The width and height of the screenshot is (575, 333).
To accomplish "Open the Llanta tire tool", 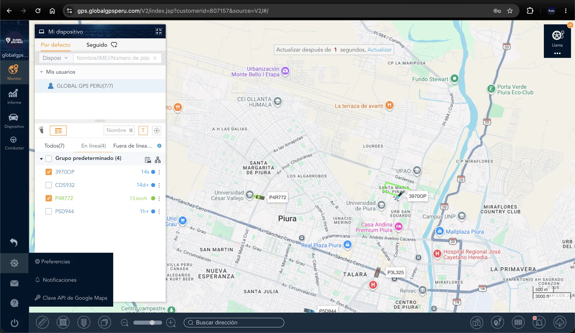I will [557, 38].
